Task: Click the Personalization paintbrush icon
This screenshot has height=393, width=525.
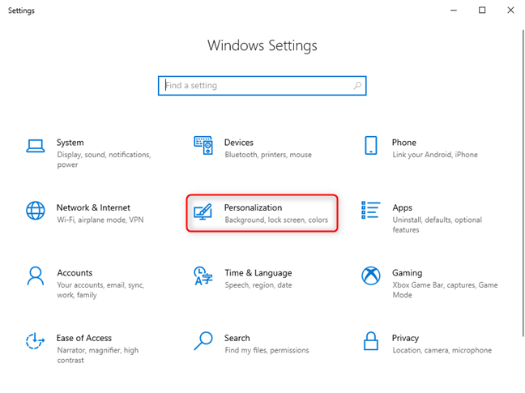Action: 203,211
